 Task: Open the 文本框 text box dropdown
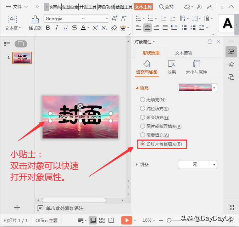(13, 28)
